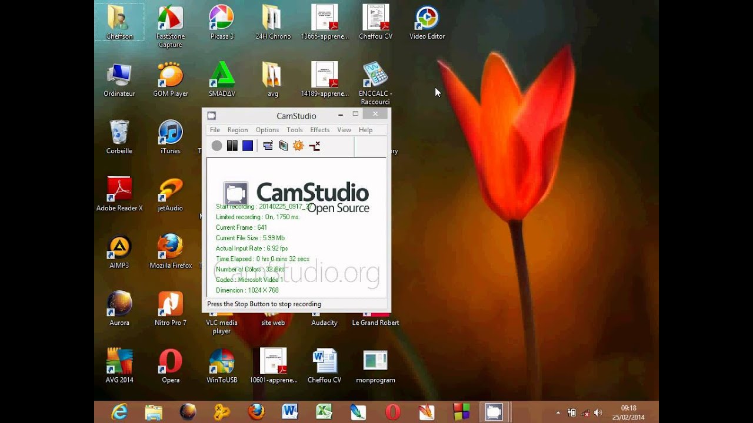Click the CamStudio title bar system icon

(212, 116)
